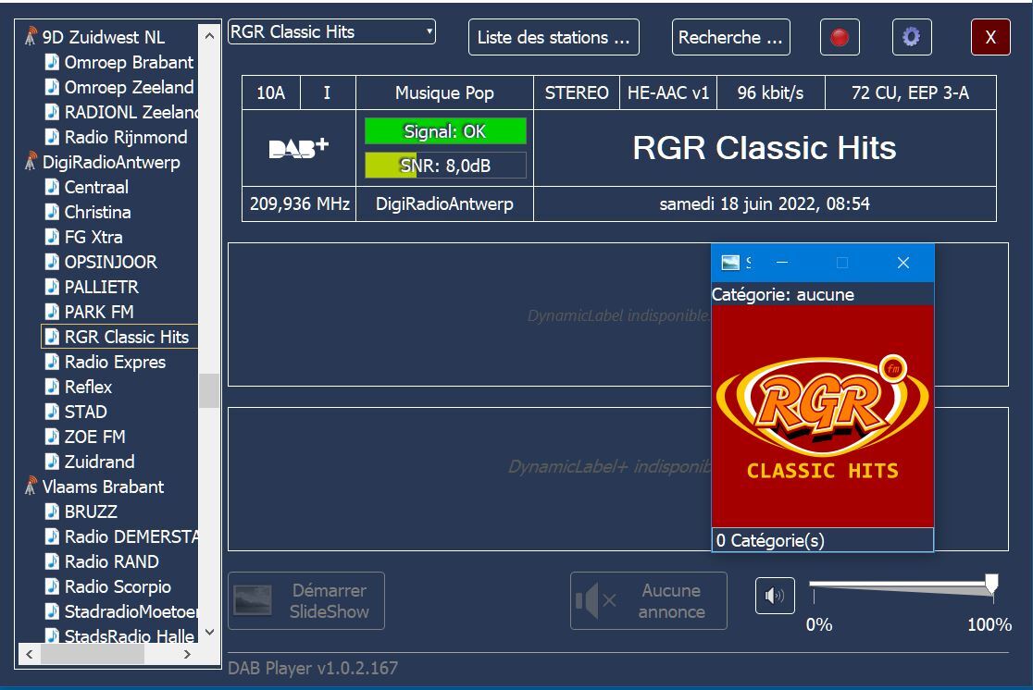Screen dimensions: 1033x690
Task: Click the speaker mute volume icon
Action: coord(774,596)
